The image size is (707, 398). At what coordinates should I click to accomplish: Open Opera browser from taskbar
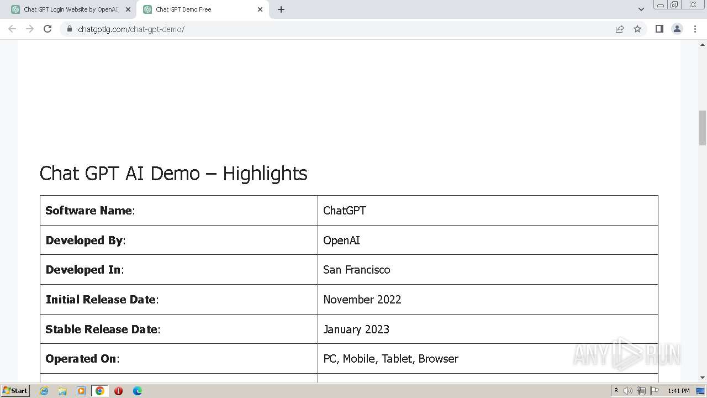pyautogui.click(x=118, y=391)
